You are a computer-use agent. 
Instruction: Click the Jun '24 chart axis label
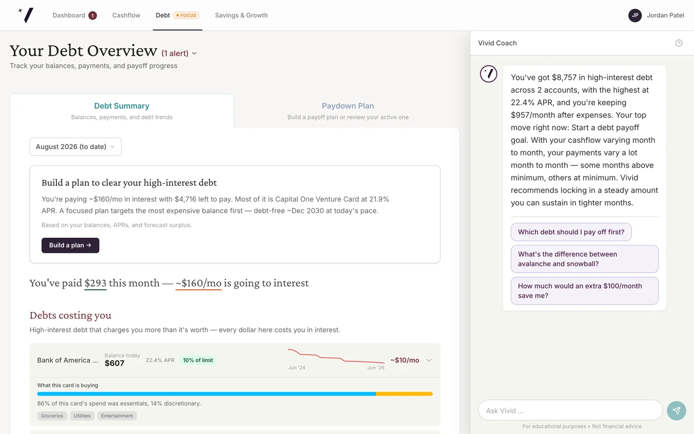[296, 368]
